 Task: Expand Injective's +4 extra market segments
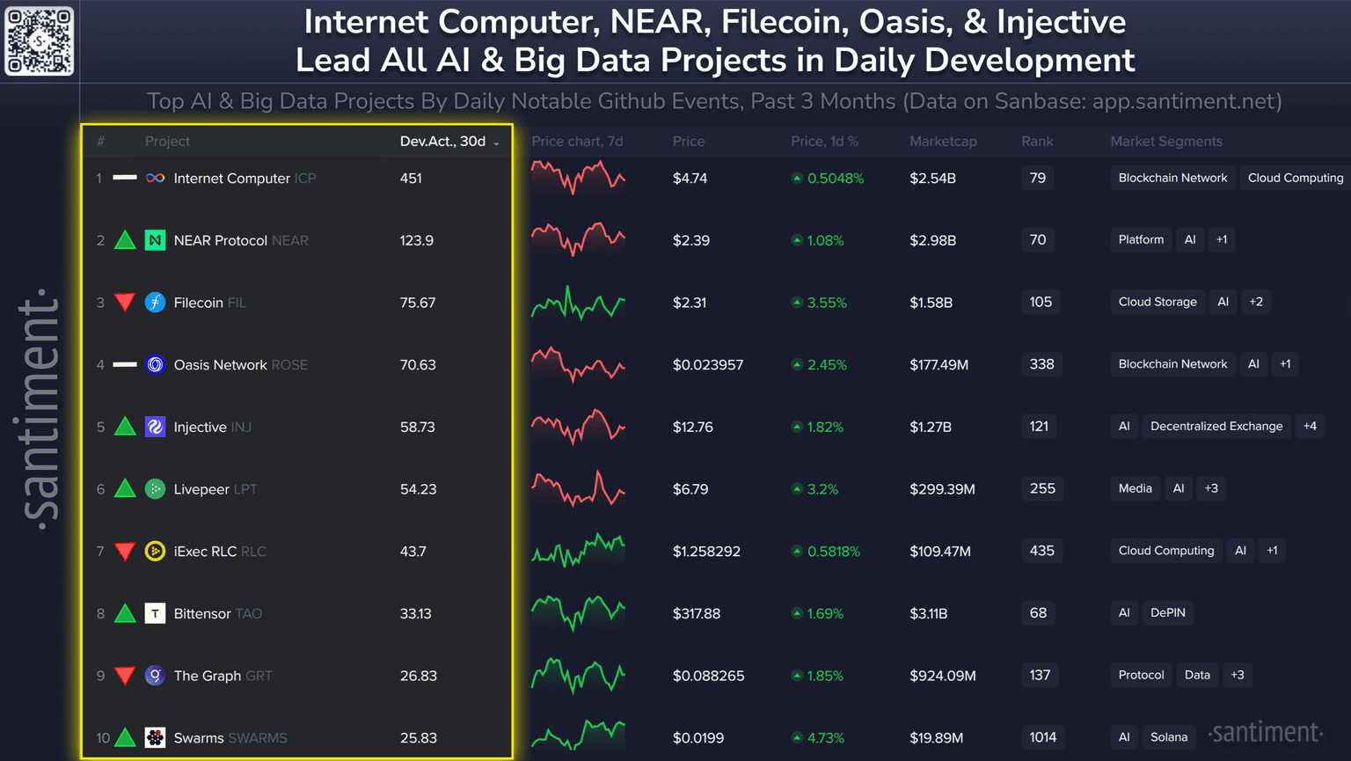[x=1310, y=426]
